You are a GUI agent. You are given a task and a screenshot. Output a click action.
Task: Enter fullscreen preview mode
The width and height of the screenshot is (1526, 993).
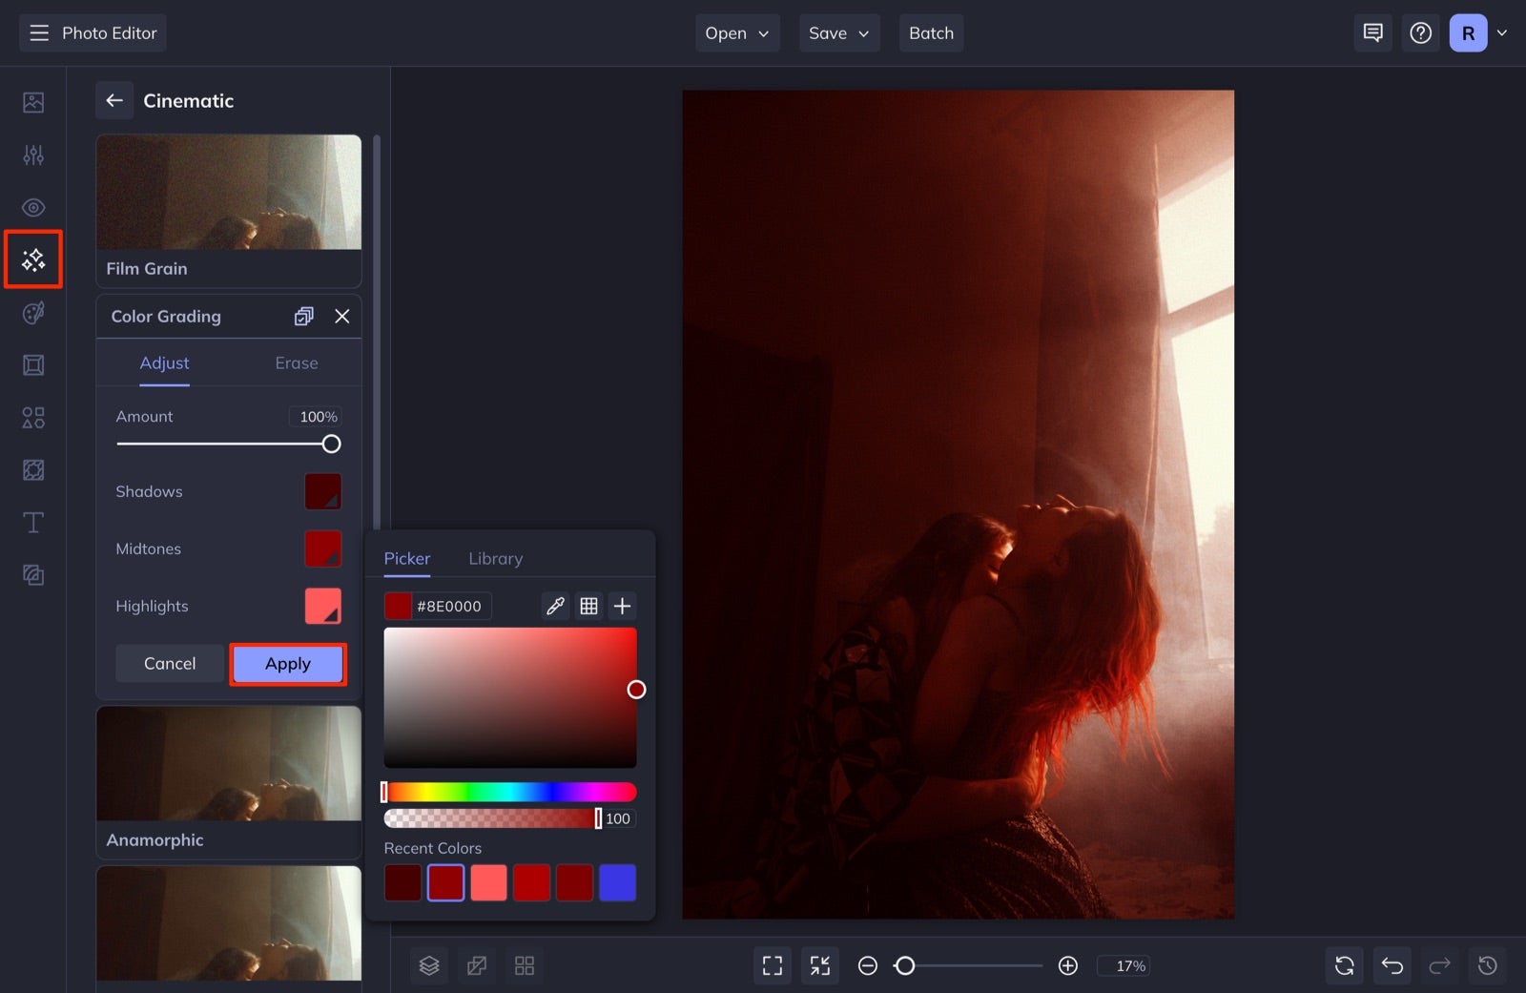(x=773, y=965)
